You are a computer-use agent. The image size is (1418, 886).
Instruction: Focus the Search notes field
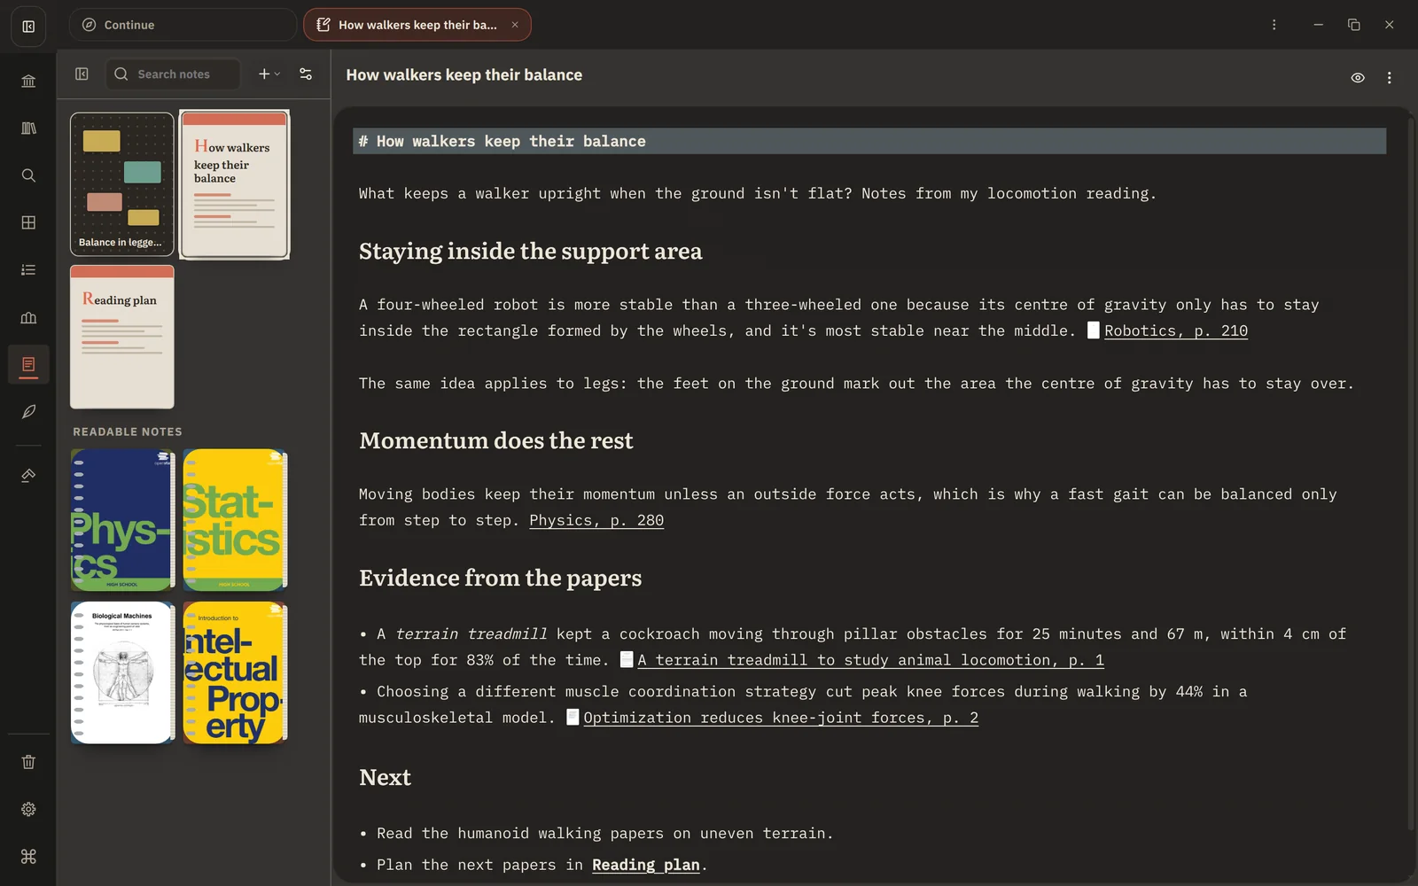point(174,74)
